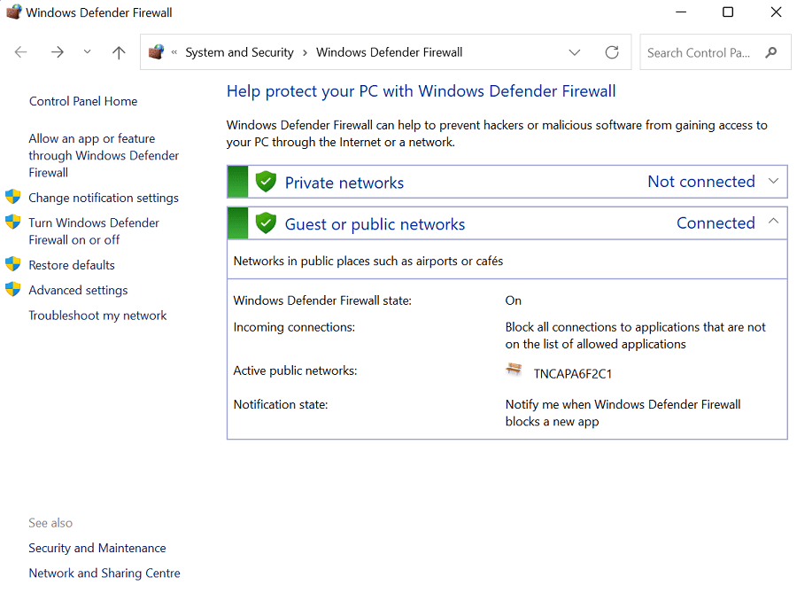Click the TNCAPA6F2C1 network bench icon
The width and height of the screenshot is (797, 593).
(514, 371)
